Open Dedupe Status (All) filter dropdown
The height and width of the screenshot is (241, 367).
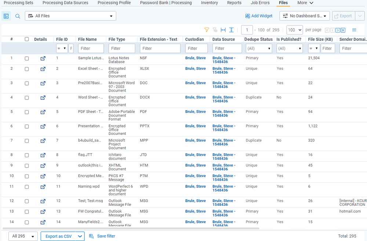(259, 48)
